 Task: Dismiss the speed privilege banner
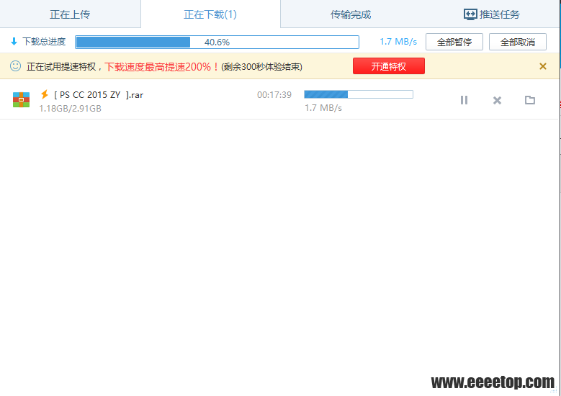543,66
